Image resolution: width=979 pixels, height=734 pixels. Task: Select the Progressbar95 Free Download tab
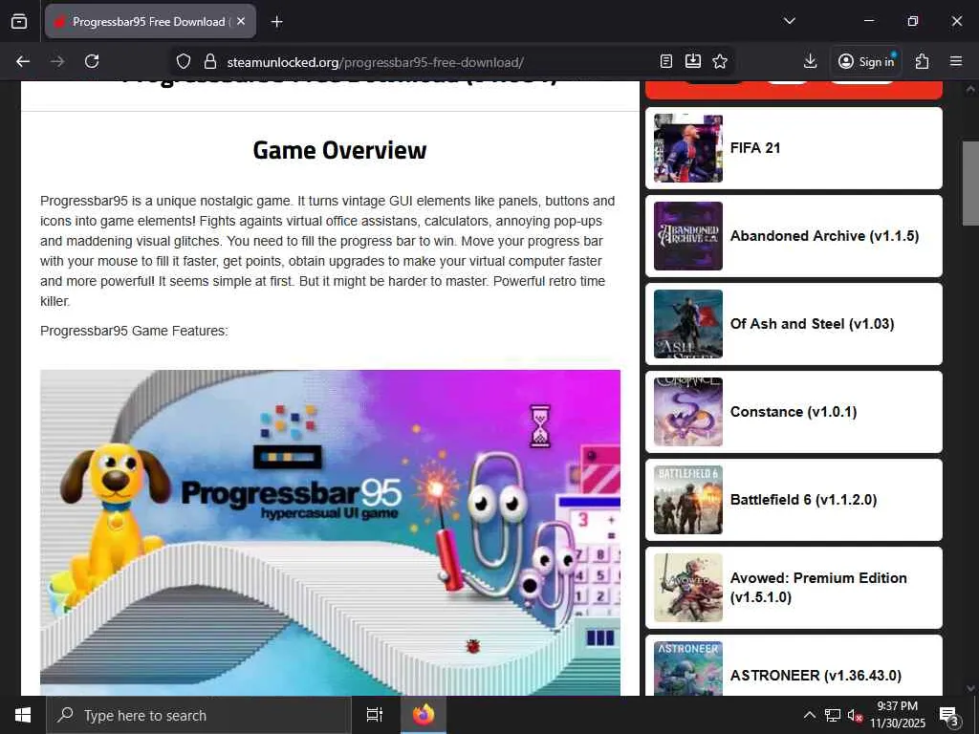[x=150, y=21]
